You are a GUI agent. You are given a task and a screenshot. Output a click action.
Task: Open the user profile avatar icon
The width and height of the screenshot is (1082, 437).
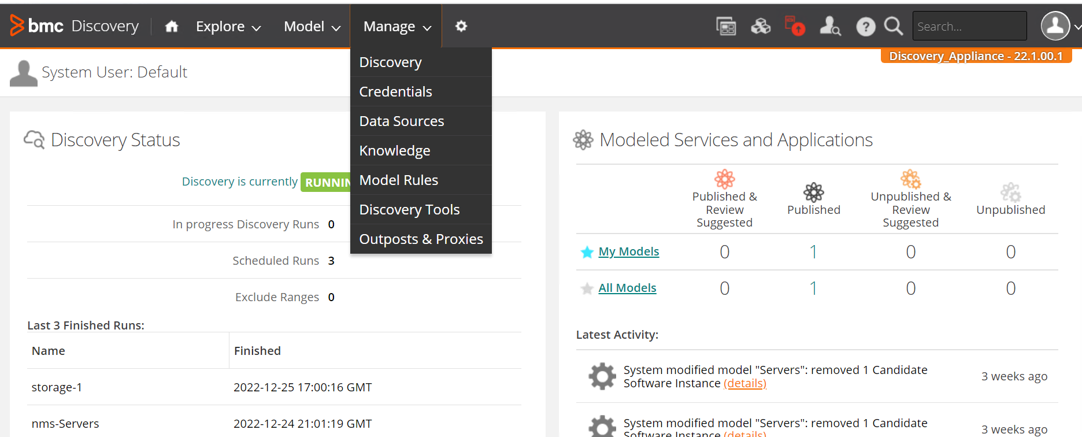pyautogui.click(x=1055, y=26)
